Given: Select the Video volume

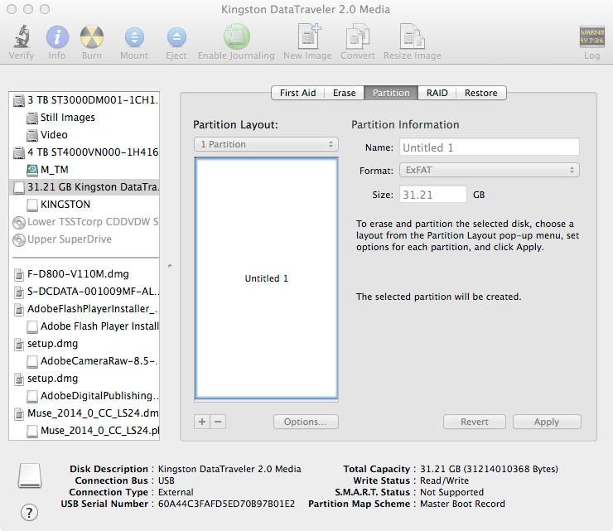Looking at the screenshot, I should [84, 135].
